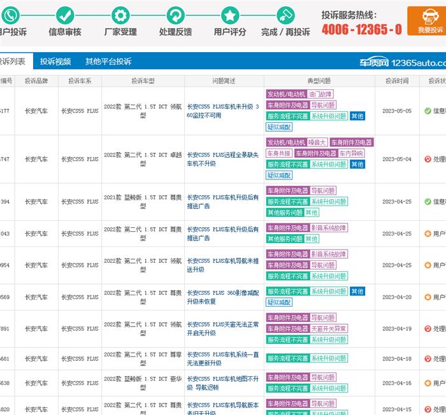446x415 pixels.
Task: Open complaint 长安CS55 PLUS车机地图不升级 导航迟钝
Action: click(223, 383)
